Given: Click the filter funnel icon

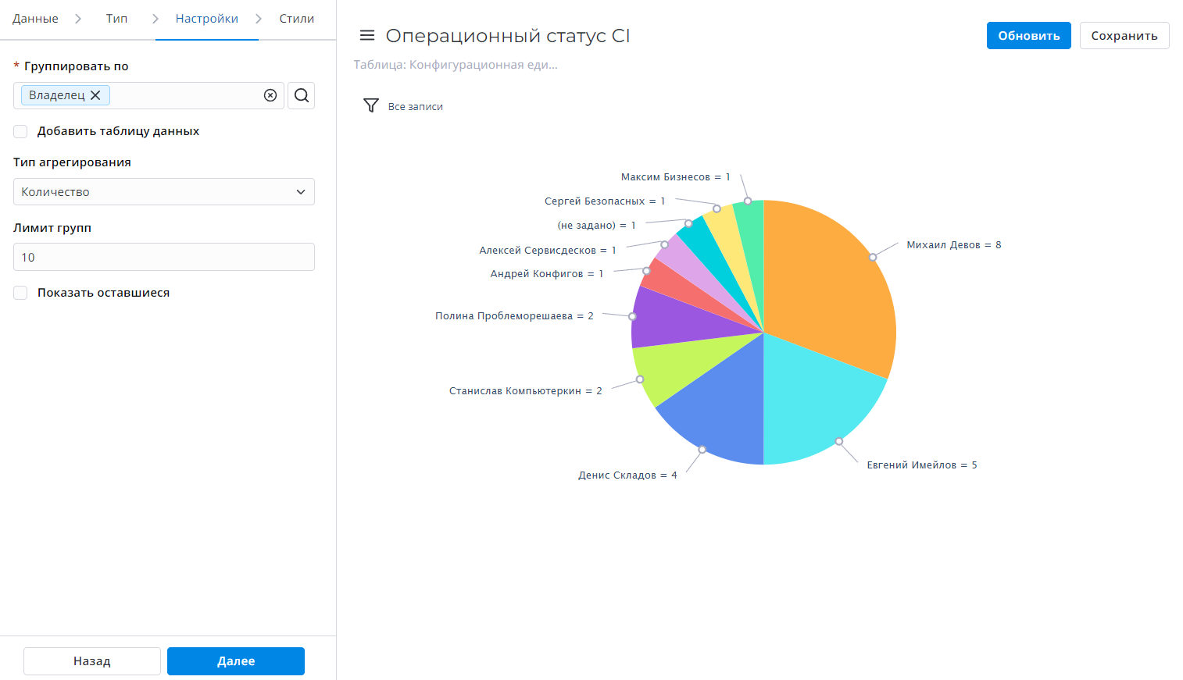Looking at the screenshot, I should pyautogui.click(x=371, y=105).
